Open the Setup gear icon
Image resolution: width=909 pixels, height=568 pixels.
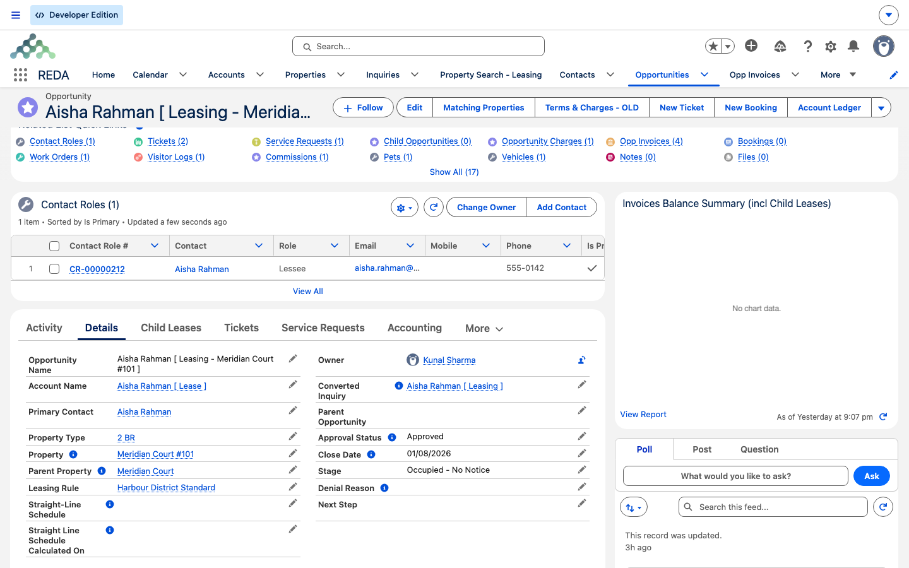(831, 46)
